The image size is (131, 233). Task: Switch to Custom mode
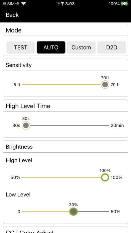[x=81, y=48]
